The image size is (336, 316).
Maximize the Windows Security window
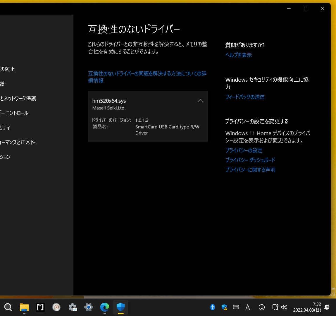306,8
